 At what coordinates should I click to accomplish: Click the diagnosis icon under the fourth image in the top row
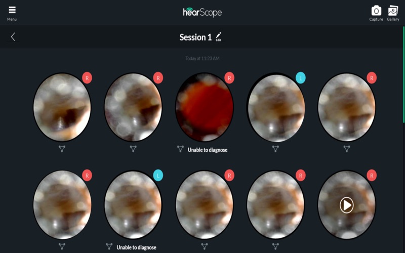[275, 149]
